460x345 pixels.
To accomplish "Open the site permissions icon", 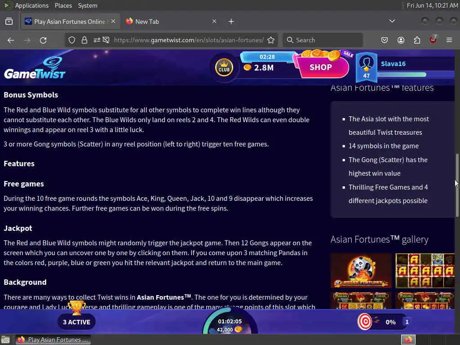I will tap(97, 40).
